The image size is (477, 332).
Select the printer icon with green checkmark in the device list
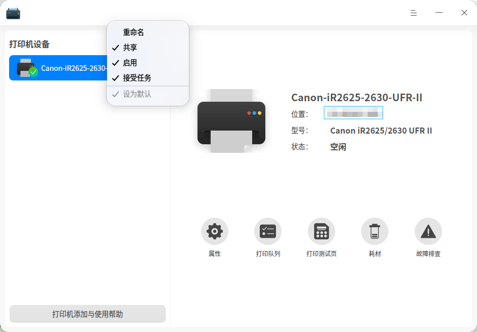coord(27,68)
